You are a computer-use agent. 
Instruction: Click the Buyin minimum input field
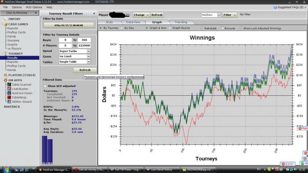coord(65,40)
